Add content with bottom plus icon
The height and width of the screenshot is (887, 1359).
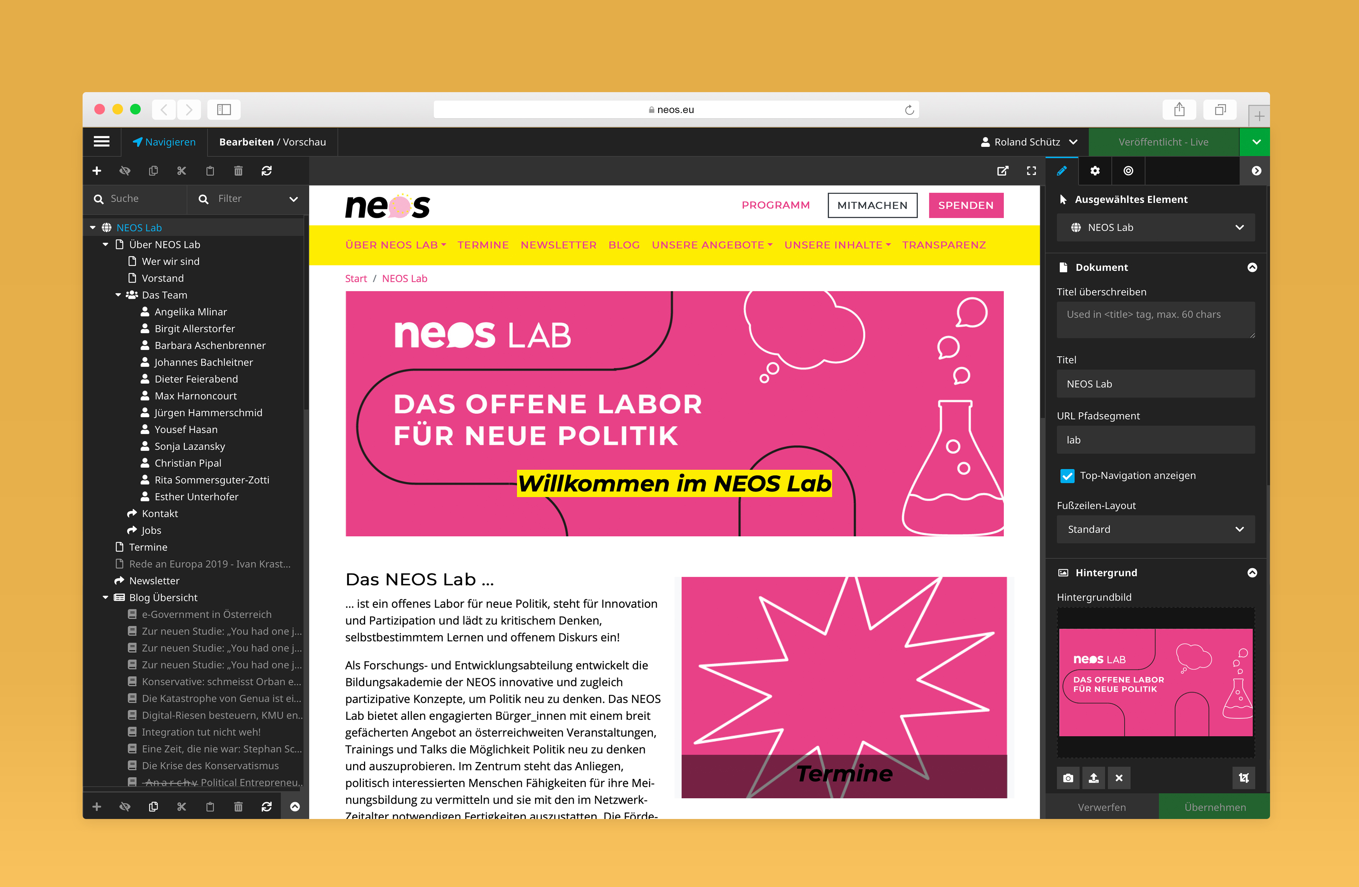tap(97, 807)
